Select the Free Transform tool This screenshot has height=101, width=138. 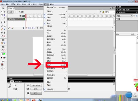tap(2, 15)
